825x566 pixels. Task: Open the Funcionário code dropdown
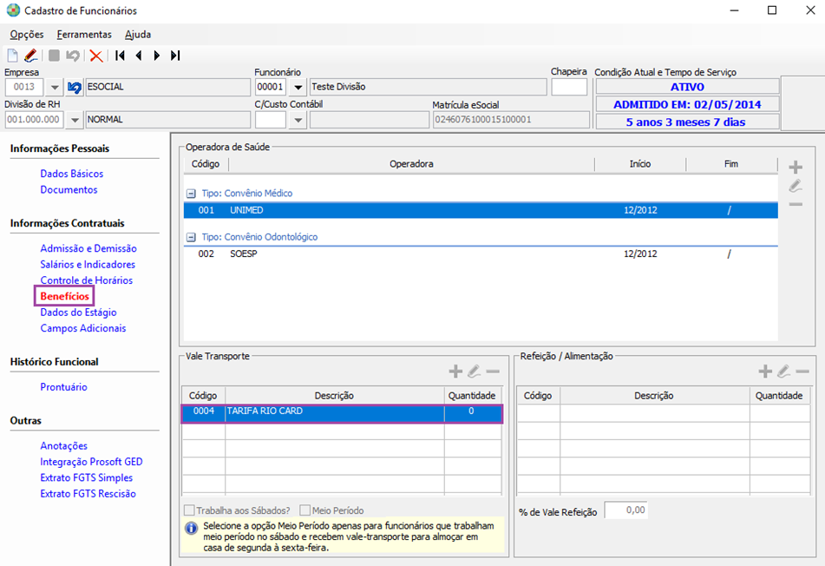point(298,88)
